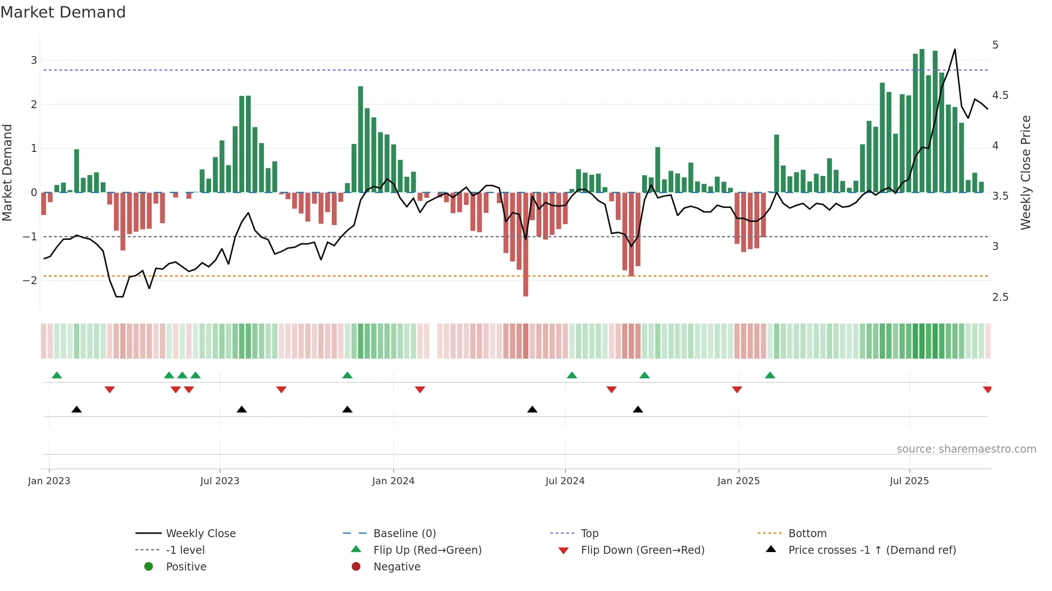Toggle the Weekly Close legend entry
Image resolution: width=1052 pixels, height=591 pixels.
(x=186, y=533)
